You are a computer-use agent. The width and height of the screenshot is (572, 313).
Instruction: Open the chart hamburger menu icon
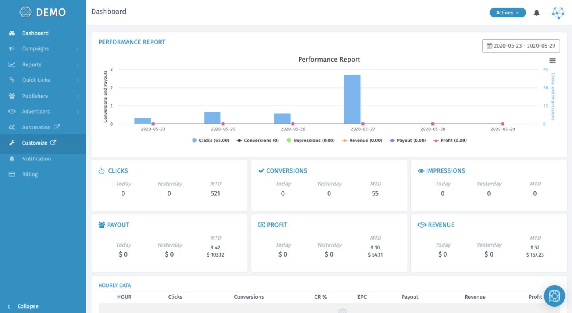552,61
